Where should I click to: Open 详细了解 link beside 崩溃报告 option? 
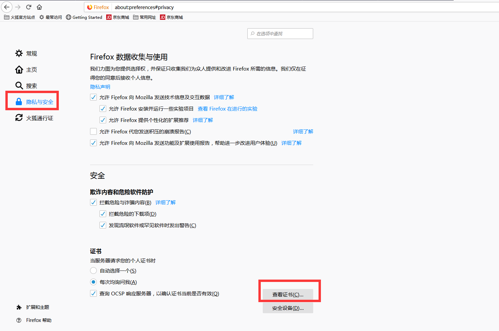(x=303, y=131)
